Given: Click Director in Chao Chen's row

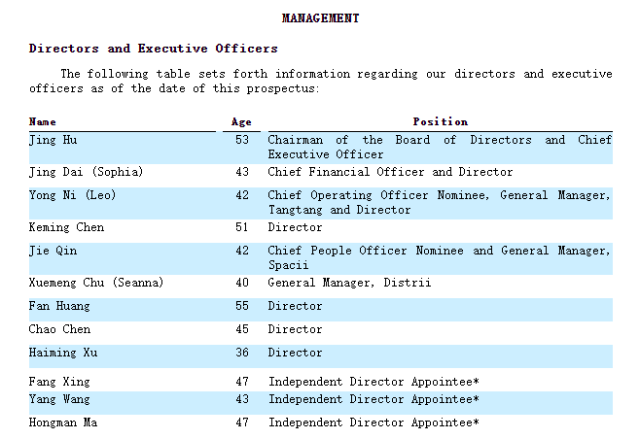Looking at the screenshot, I should click(295, 329).
